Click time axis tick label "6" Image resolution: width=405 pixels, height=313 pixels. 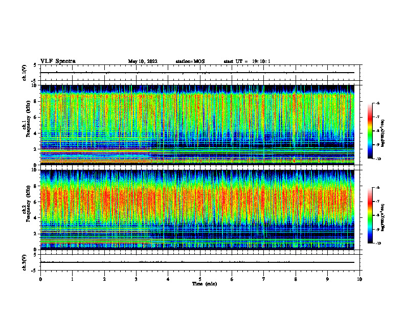coord(232,279)
